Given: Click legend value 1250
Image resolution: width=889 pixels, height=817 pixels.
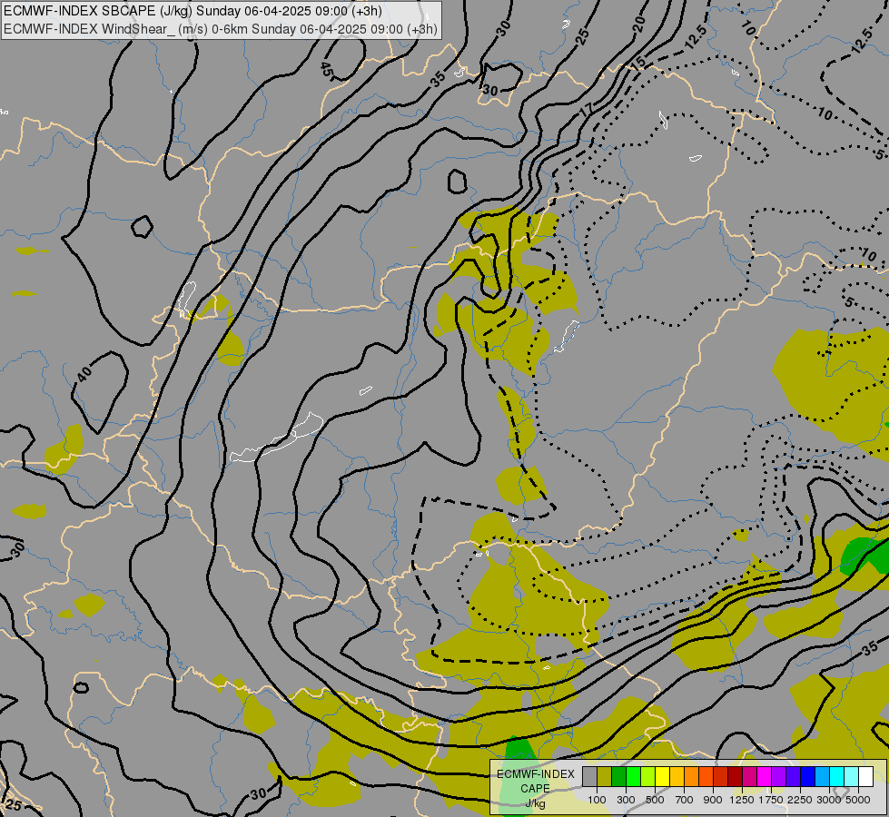Looking at the screenshot, I should pyautogui.click(x=742, y=800).
